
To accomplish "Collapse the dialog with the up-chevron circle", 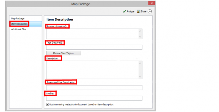I will pos(150,11).
